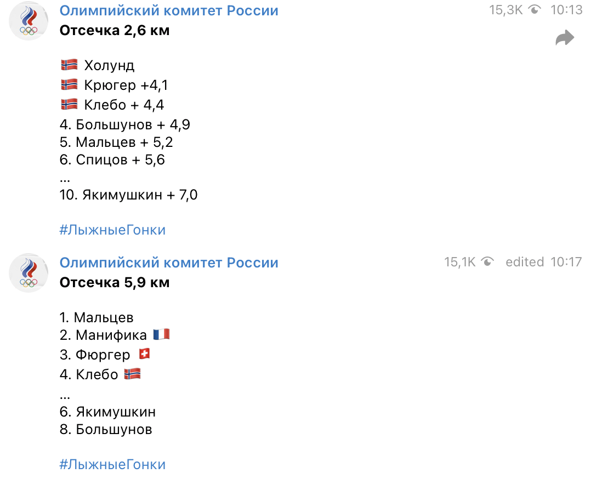Click Norwegian flag after 4. Клебо
Screen dimensions: 591x479
pyautogui.click(x=132, y=374)
